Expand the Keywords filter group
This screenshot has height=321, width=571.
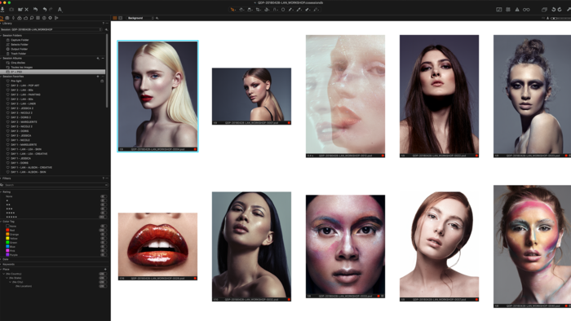click(1, 264)
